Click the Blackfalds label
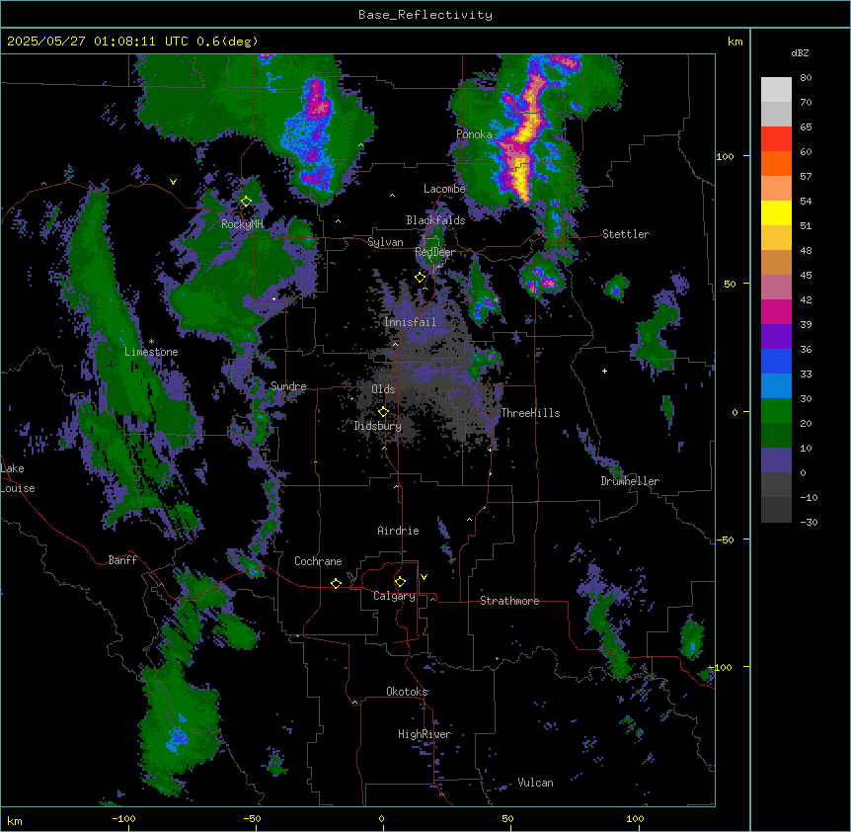Viewport: 851px width, 832px height. tap(435, 220)
